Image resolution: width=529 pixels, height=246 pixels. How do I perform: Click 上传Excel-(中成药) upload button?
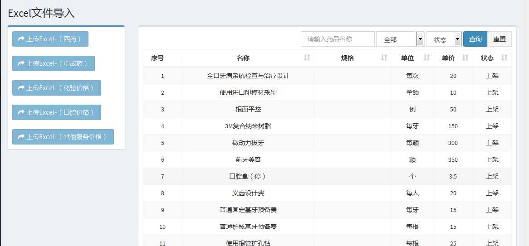53,63
